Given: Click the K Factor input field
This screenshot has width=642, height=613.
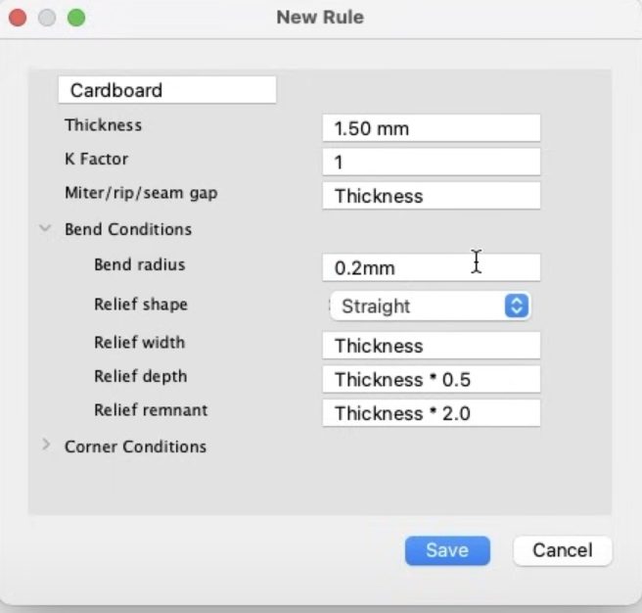Looking at the screenshot, I should [431, 163].
